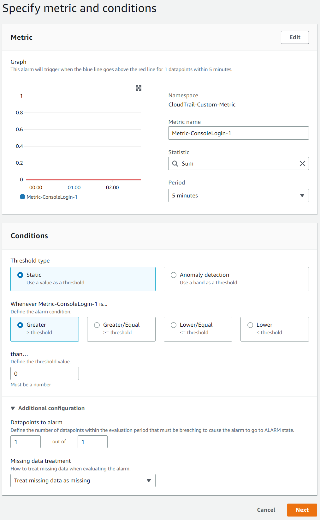
Task: Click the search icon in Statistic field
Action: pyautogui.click(x=175, y=164)
